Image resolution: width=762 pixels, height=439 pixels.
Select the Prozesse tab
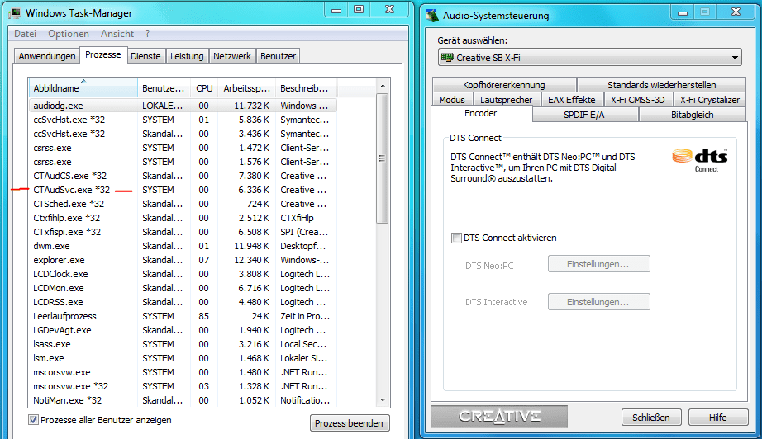tap(103, 54)
